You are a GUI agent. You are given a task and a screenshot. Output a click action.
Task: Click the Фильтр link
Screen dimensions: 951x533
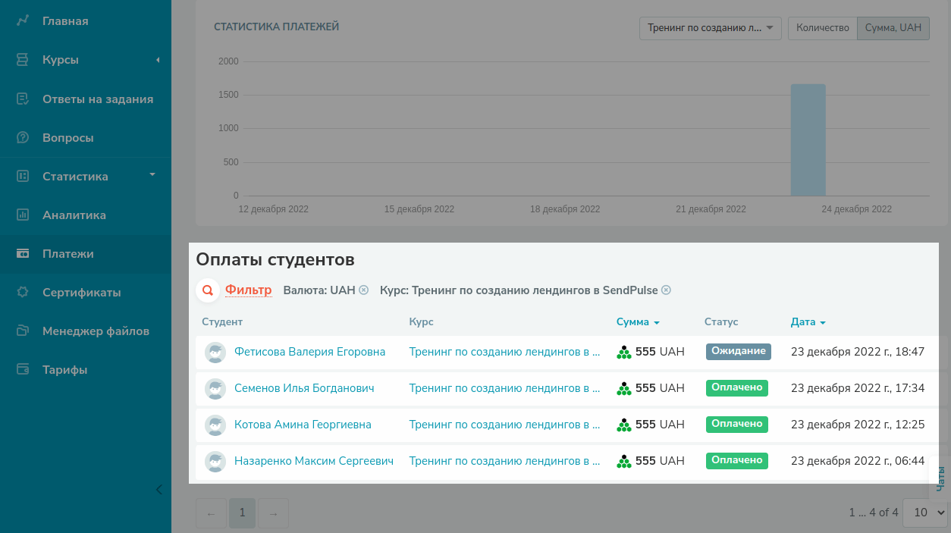248,290
